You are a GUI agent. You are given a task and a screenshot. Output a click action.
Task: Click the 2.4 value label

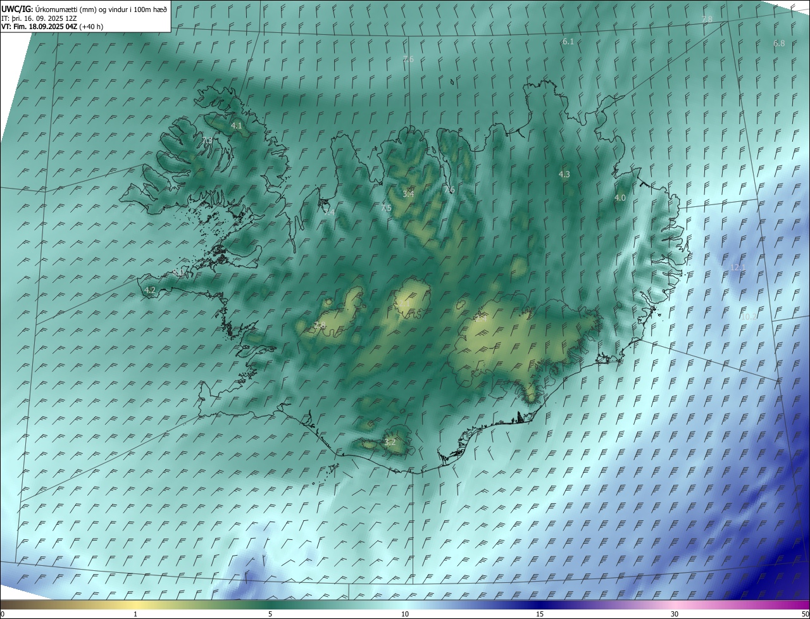point(481,318)
